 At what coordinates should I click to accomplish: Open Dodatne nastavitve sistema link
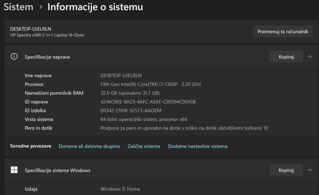click(x=198, y=146)
